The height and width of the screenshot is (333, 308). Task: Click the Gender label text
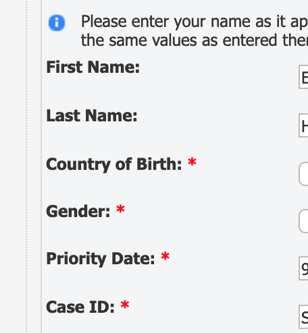[78, 211]
